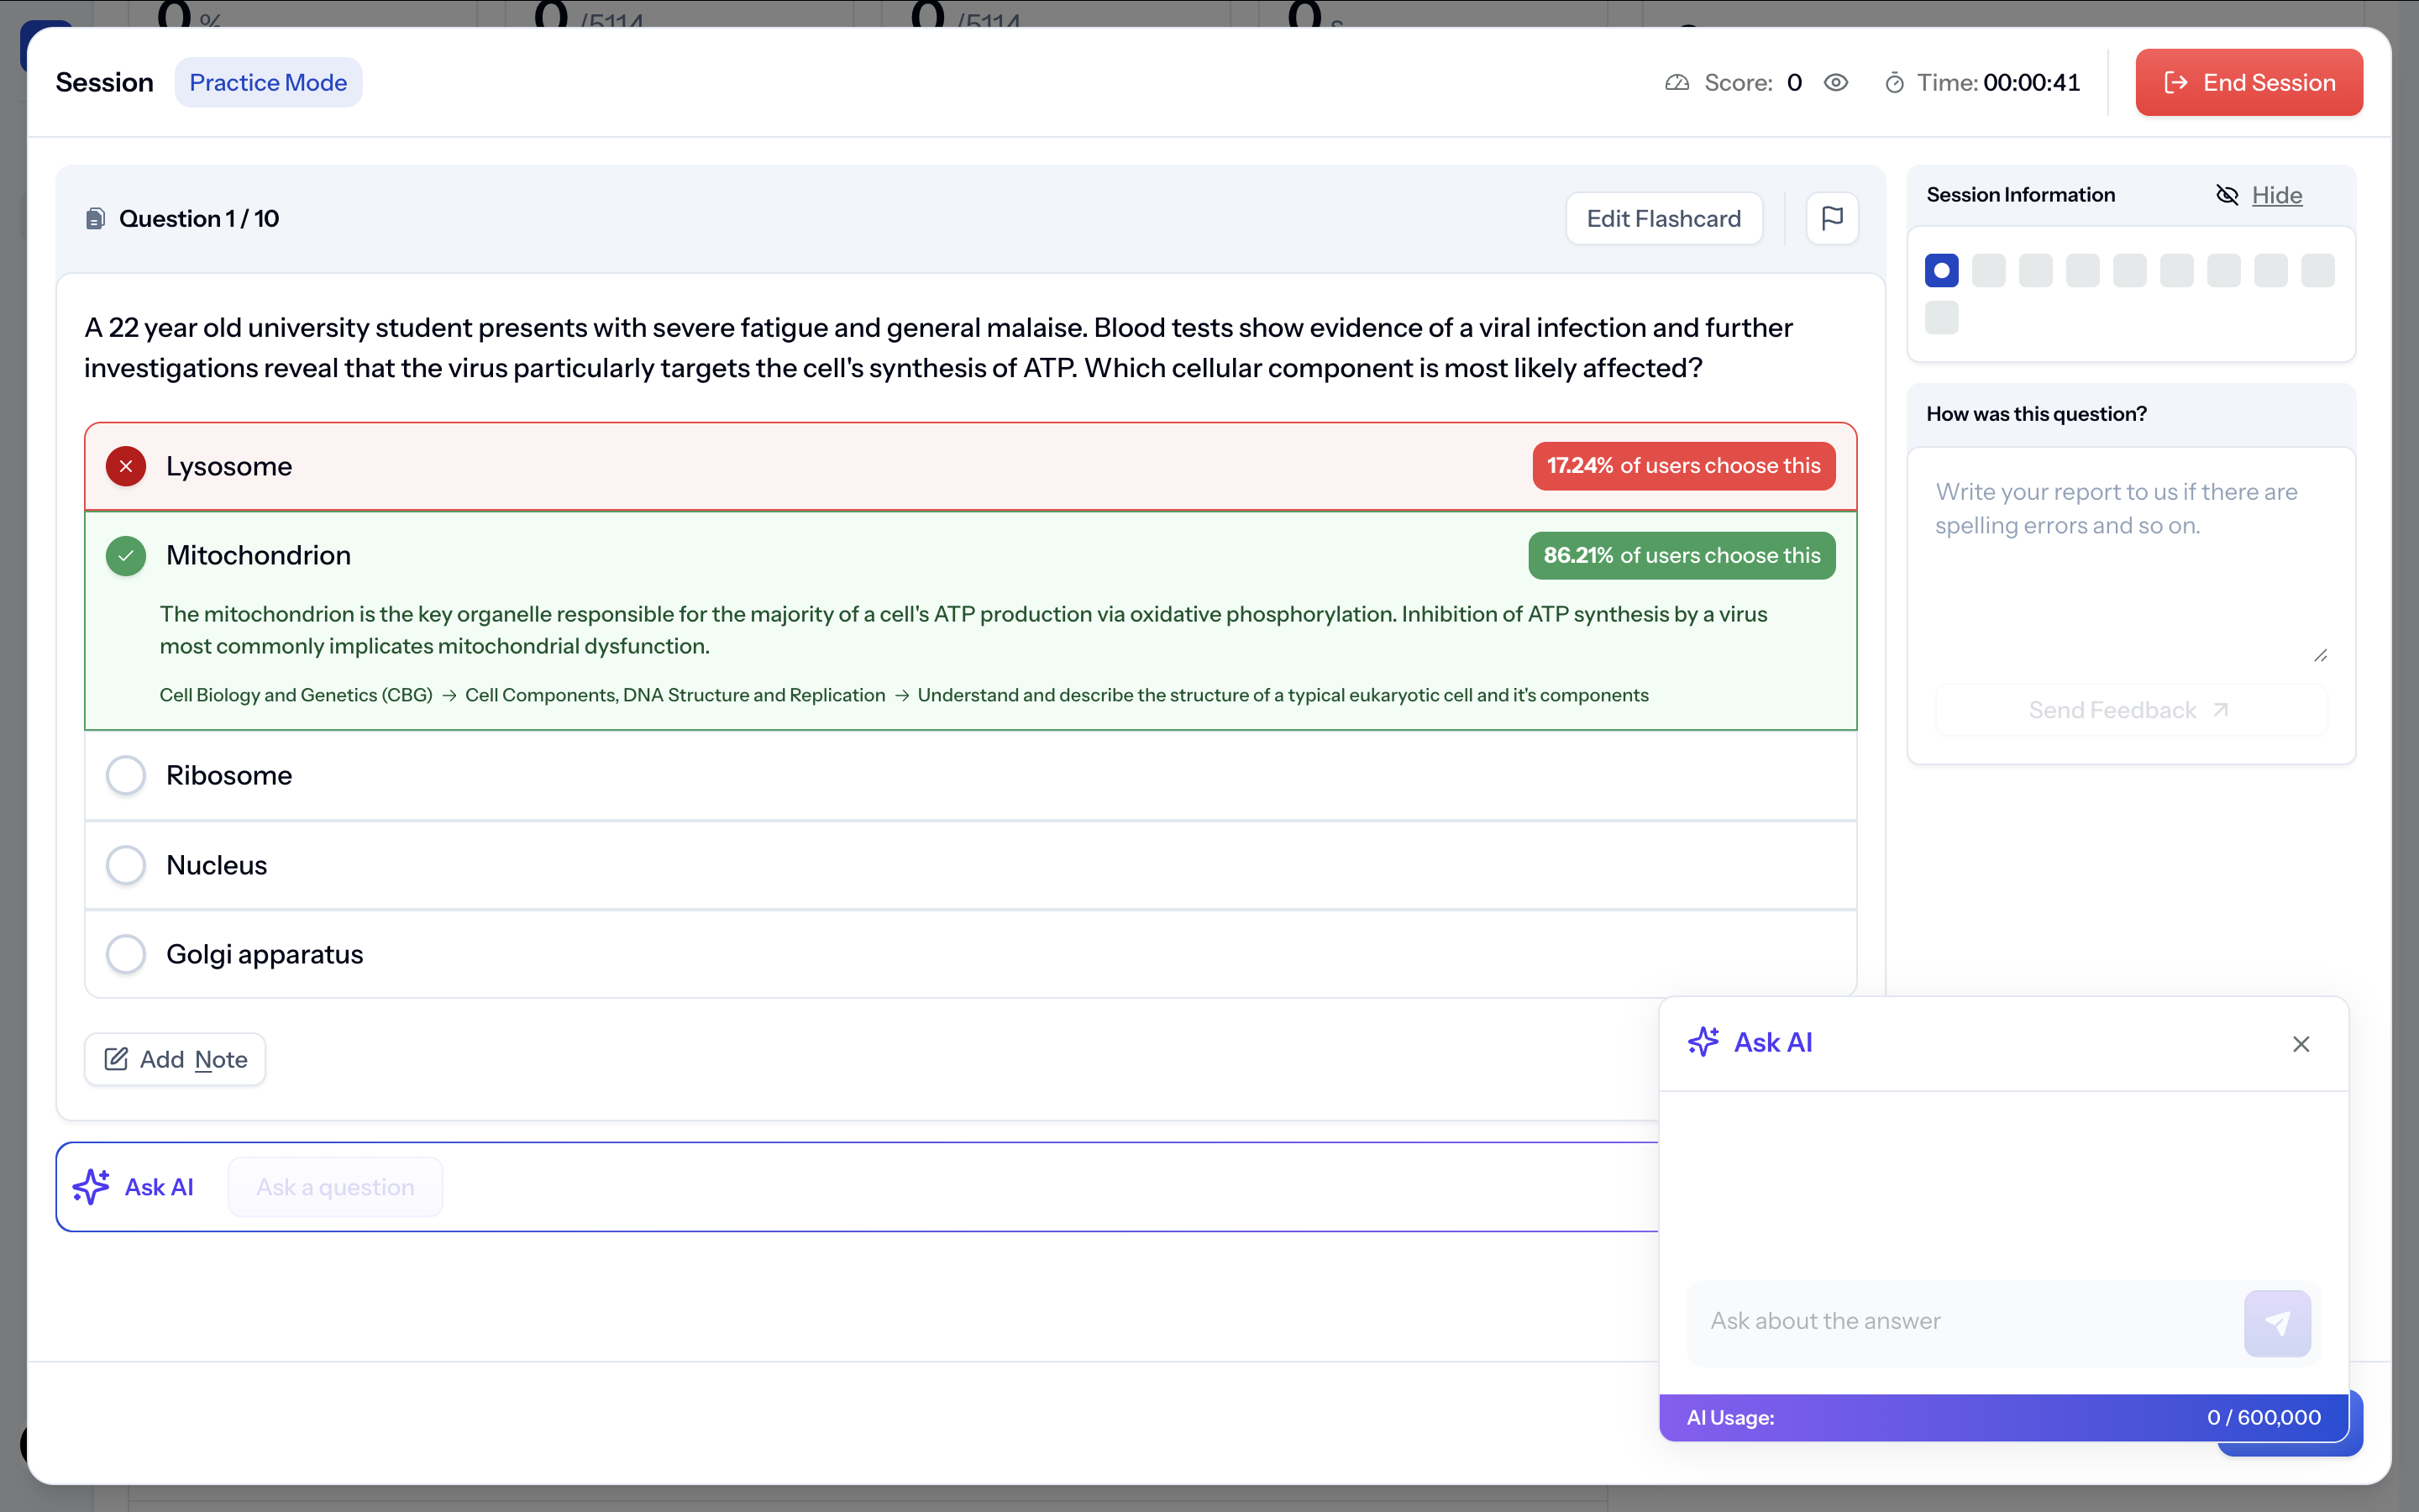Close the Ask AI popup

pyautogui.click(x=2300, y=1044)
